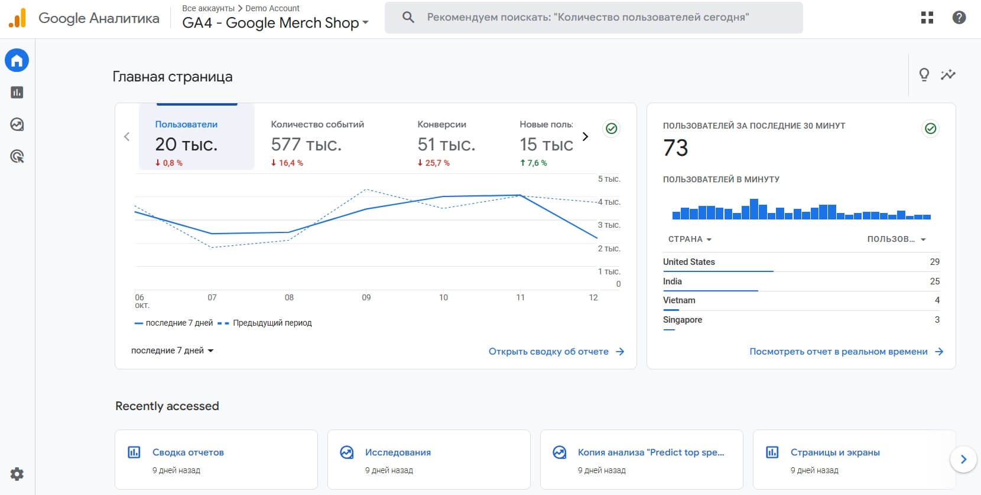Click the icon on the Копия анализа card
Screen dimensions: 981x495
pyautogui.click(x=560, y=453)
